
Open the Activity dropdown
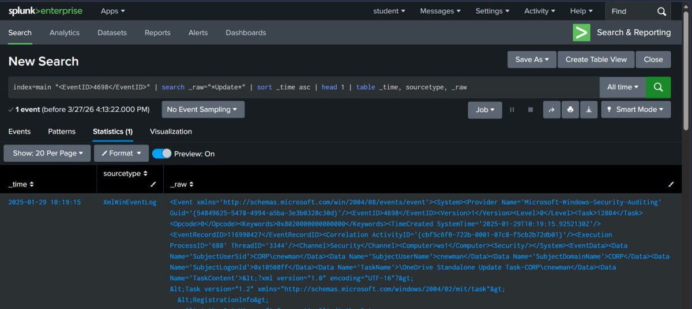(x=540, y=11)
